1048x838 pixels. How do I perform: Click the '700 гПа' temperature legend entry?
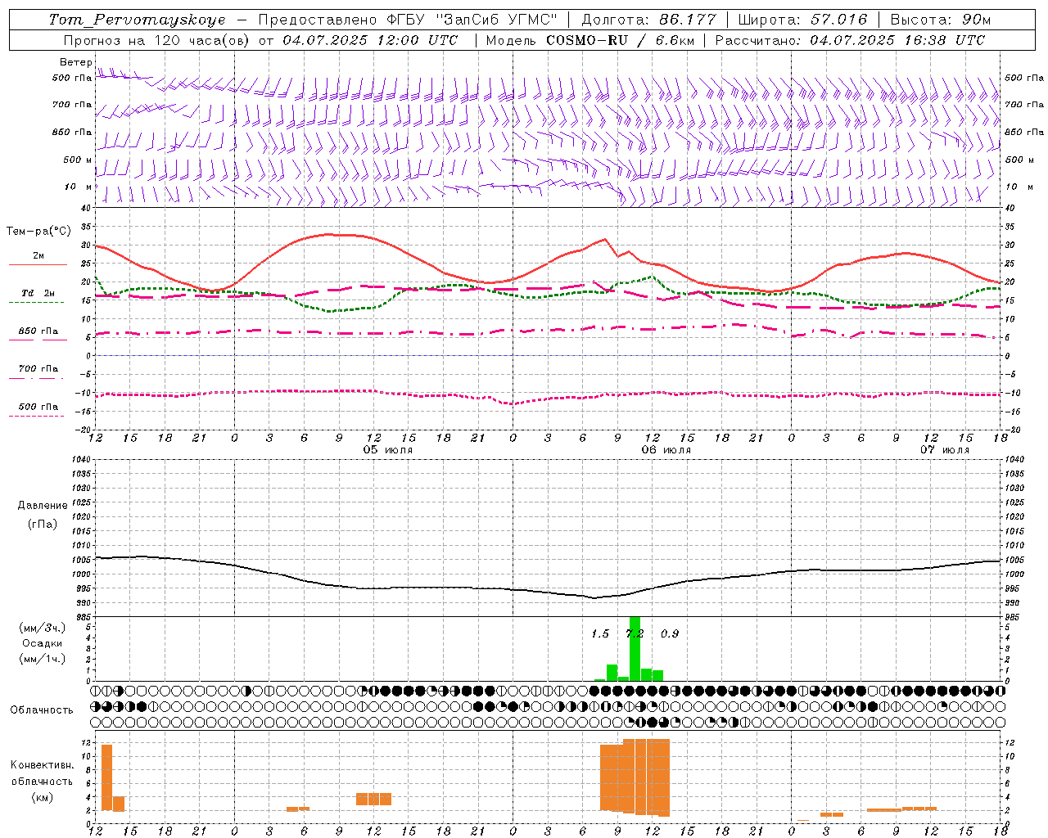[38, 369]
